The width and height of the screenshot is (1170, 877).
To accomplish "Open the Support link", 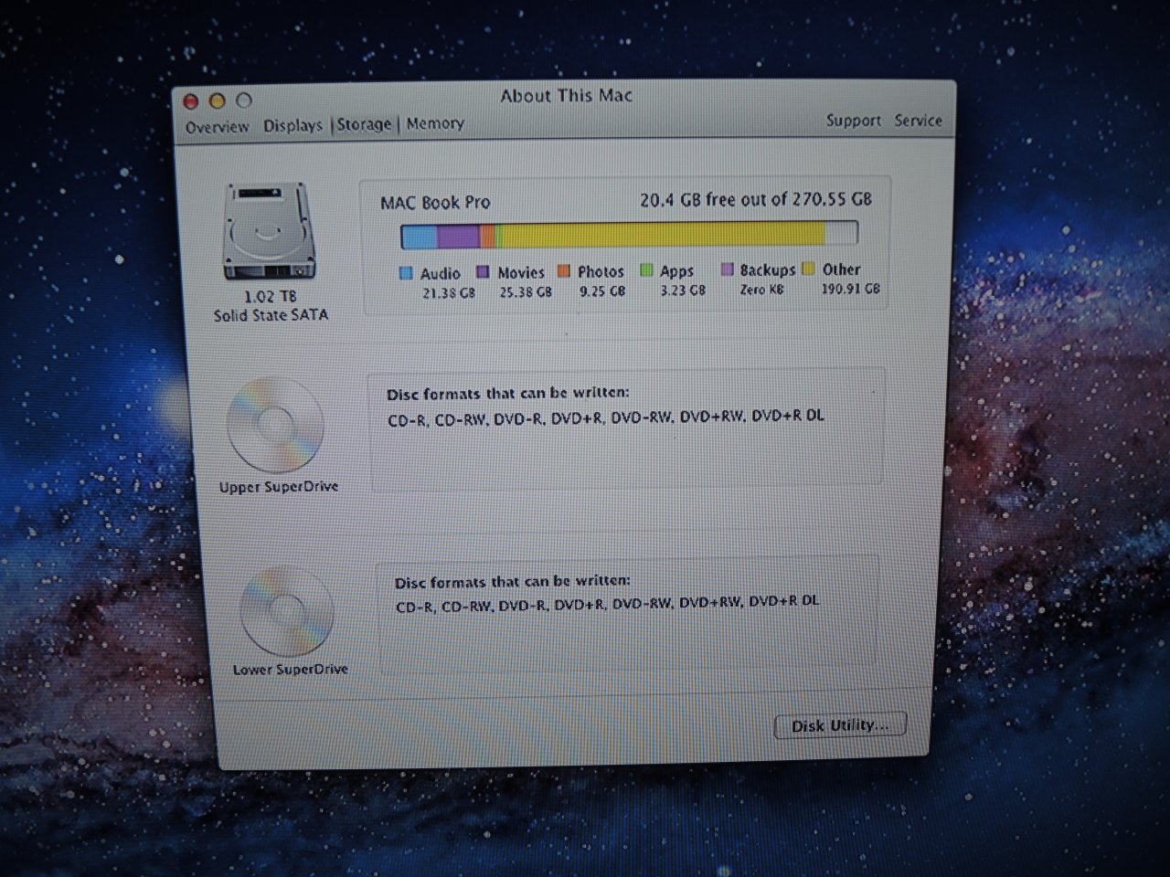I will pyautogui.click(x=854, y=121).
